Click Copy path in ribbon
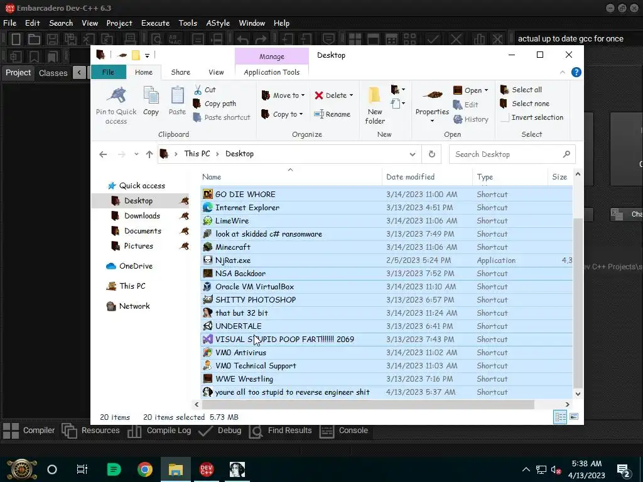 (215, 104)
